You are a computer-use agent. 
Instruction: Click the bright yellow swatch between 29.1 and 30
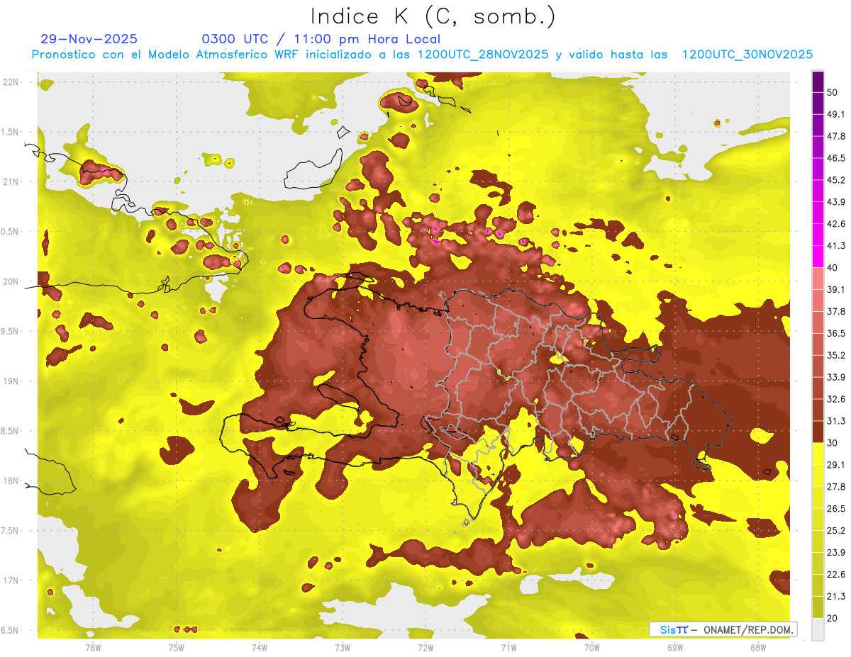(818, 454)
